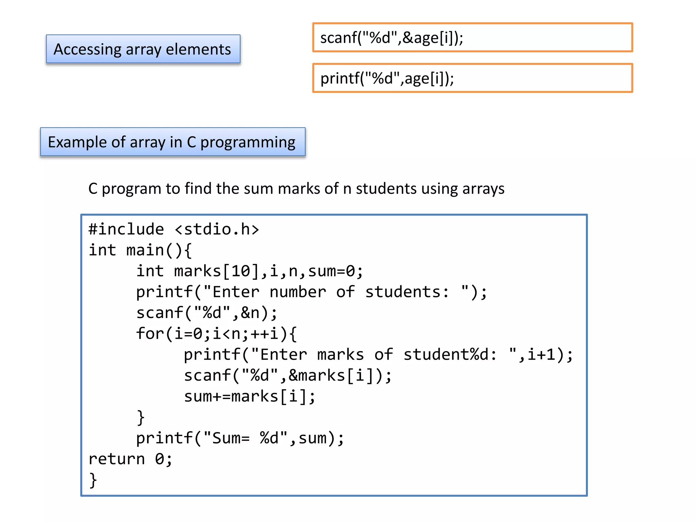696x522 pixels.
Task: Click the 'Accessing array elements' heading box
Action: (143, 49)
